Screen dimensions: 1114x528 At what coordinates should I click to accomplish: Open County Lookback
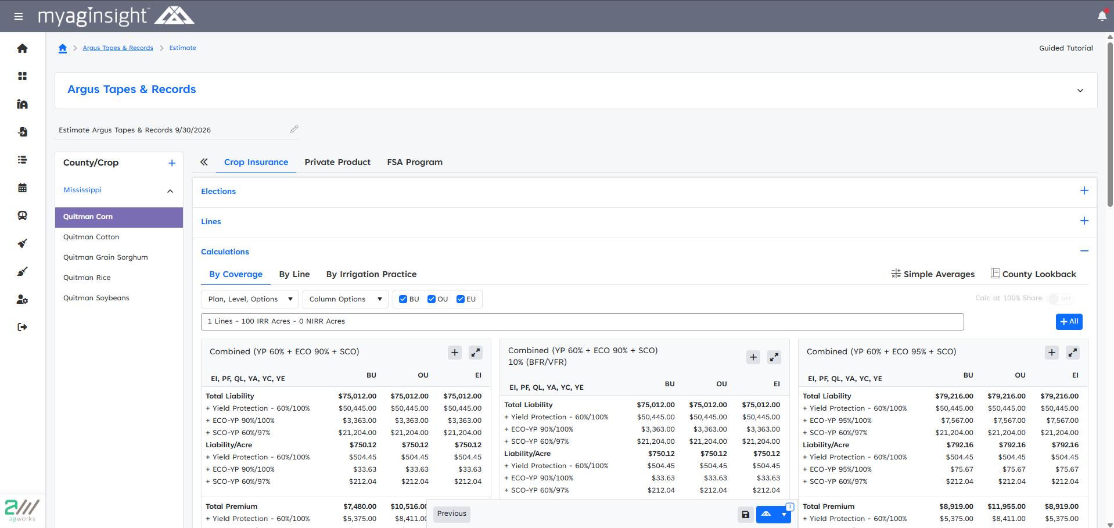(1033, 274)
